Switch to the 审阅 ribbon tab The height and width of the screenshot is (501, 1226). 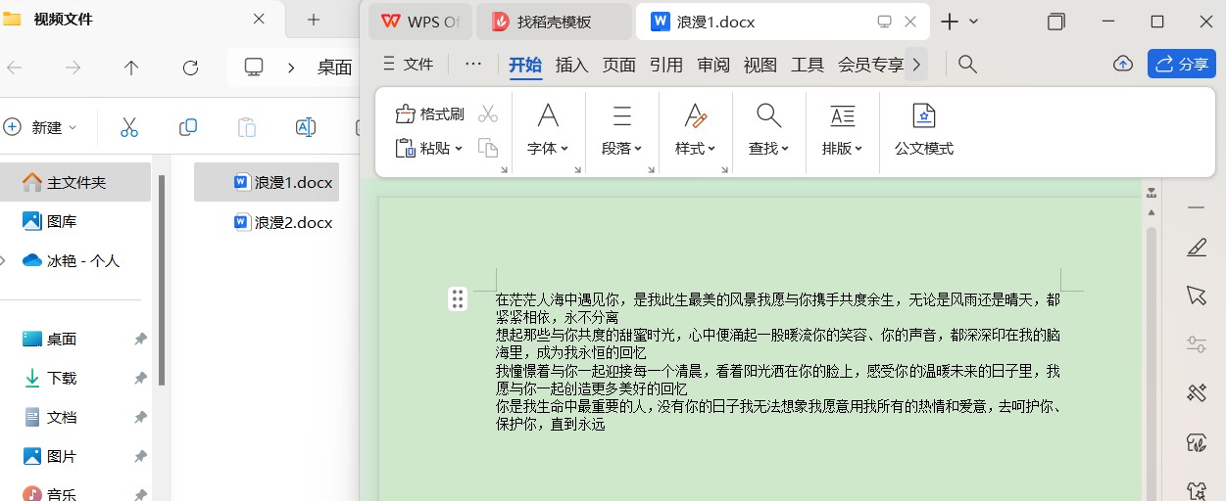(713, 65)
